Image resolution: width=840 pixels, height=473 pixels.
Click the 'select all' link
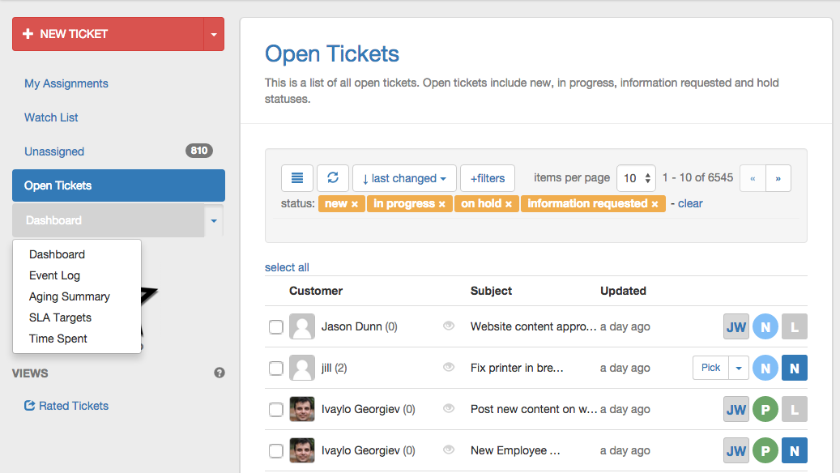tap(287, 267)
